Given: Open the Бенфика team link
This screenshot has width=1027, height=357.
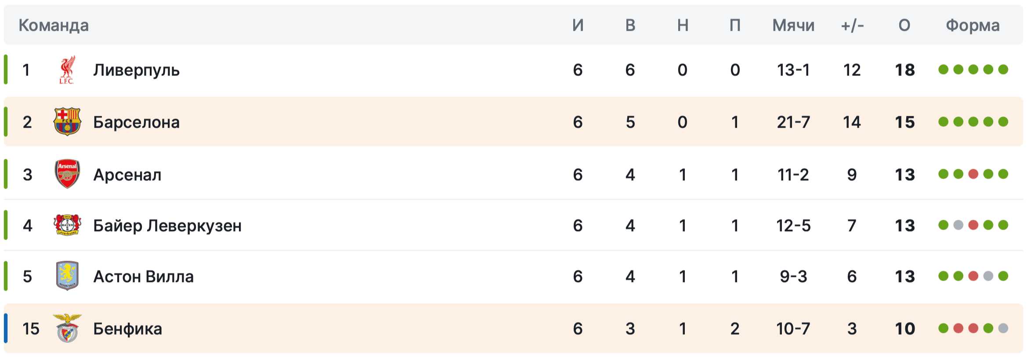Looking at the screenshot, I should coord(127,328).
